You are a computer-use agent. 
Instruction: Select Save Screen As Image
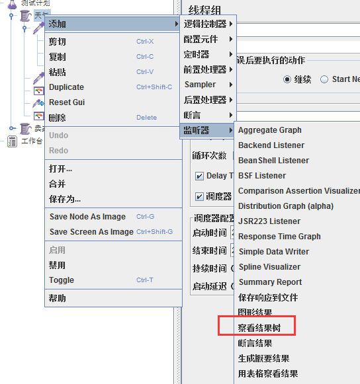[x=113, y=232]
